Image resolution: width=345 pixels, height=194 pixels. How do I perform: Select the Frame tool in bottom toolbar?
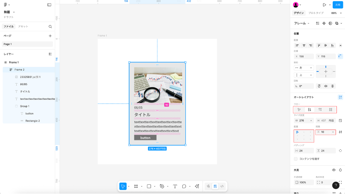(136, 186)
